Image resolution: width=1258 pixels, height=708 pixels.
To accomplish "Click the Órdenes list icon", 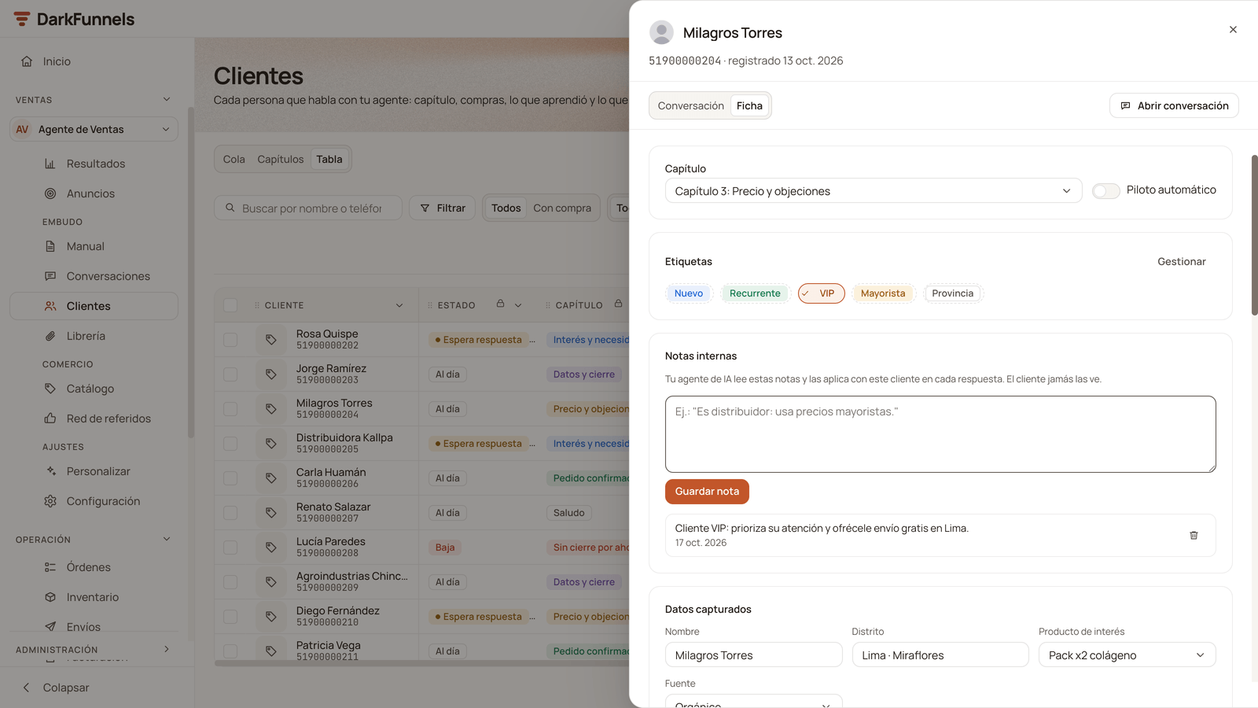I will pyautogui.click(x=50, y=567).
